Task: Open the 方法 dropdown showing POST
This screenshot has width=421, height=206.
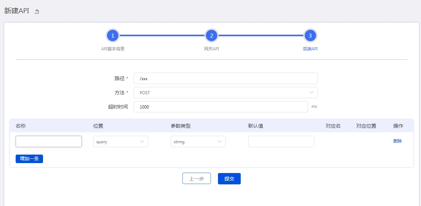Action: point(225,93)
